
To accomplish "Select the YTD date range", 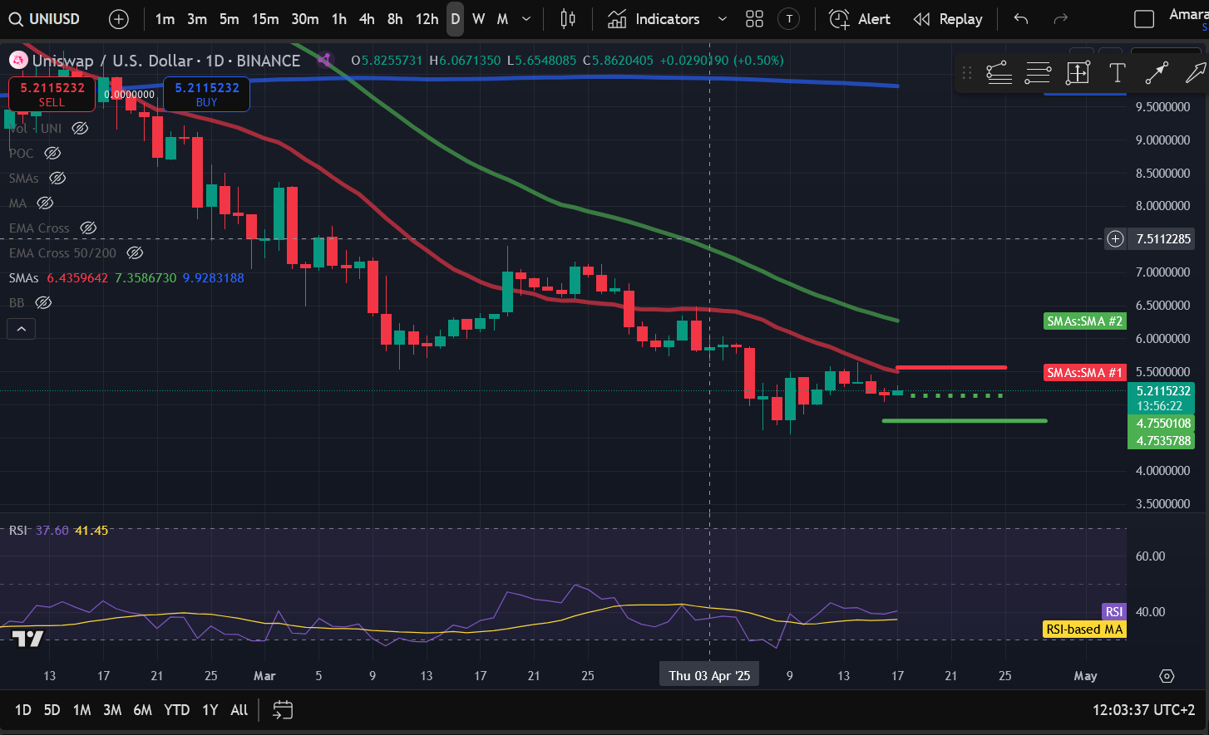I will coord(176,710).
